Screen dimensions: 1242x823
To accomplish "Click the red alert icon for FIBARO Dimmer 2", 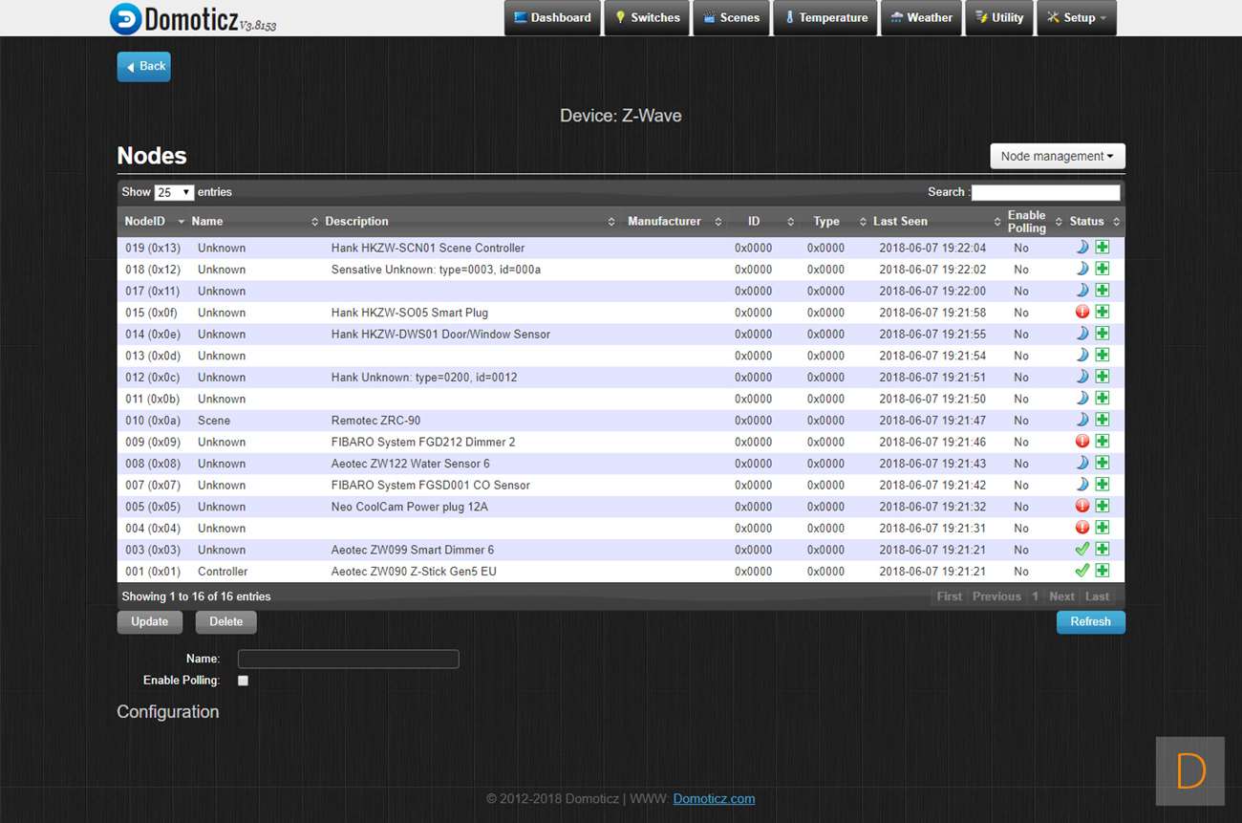I will click(x=1081, y=442).
